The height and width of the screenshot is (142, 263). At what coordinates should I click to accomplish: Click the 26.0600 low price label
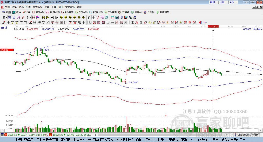click(x=134, y=82)
